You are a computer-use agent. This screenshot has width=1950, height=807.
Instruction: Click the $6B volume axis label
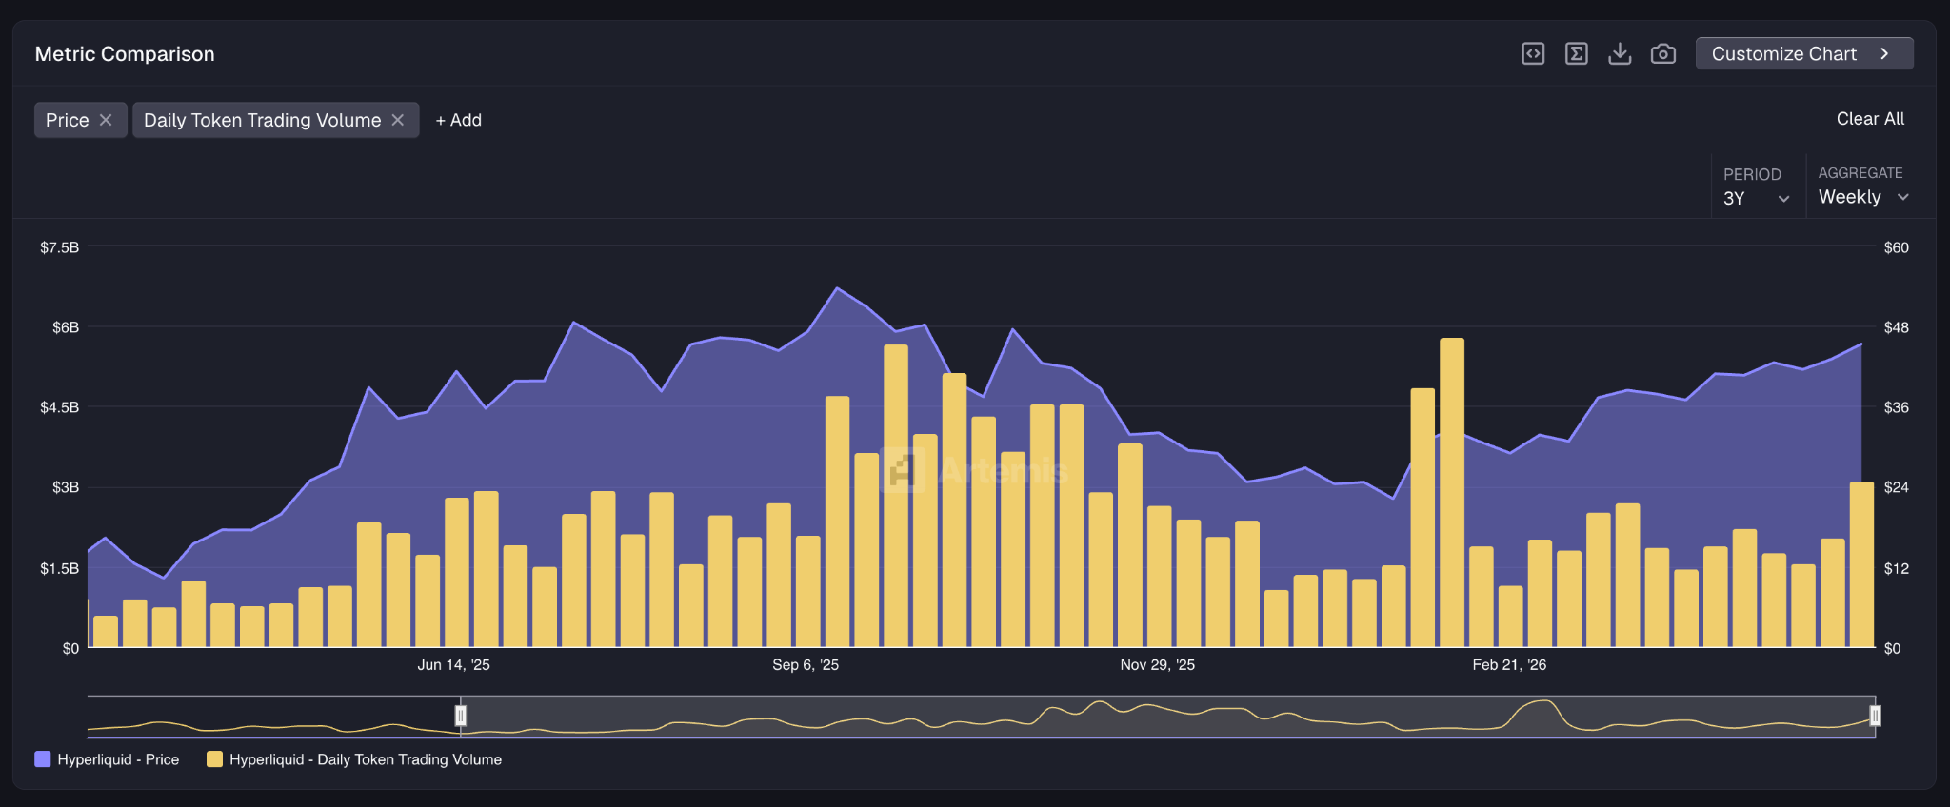(66, 327)
